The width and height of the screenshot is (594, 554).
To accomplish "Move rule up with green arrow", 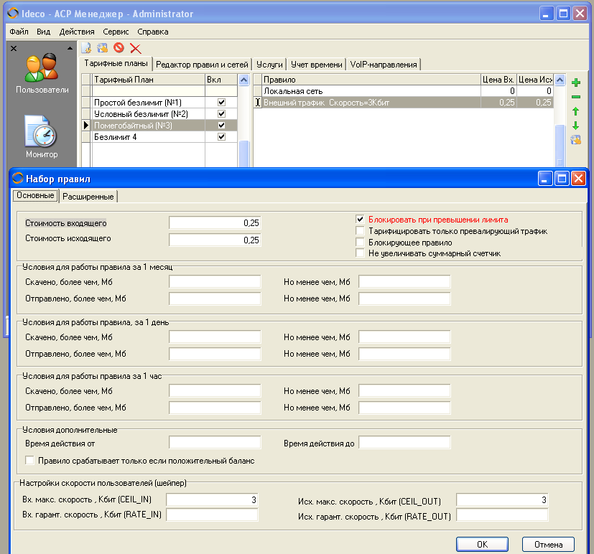I will (x=575, y=112).
